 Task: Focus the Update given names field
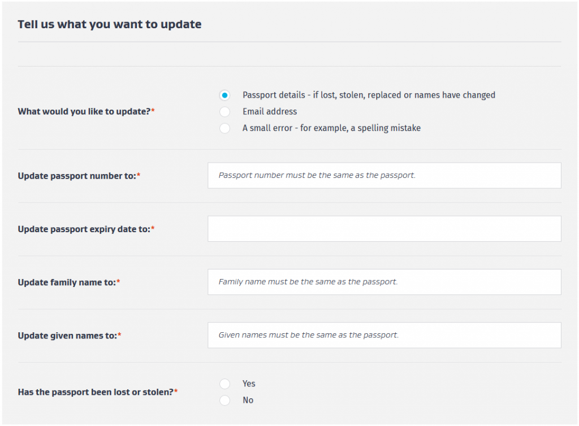click(384, 335)
